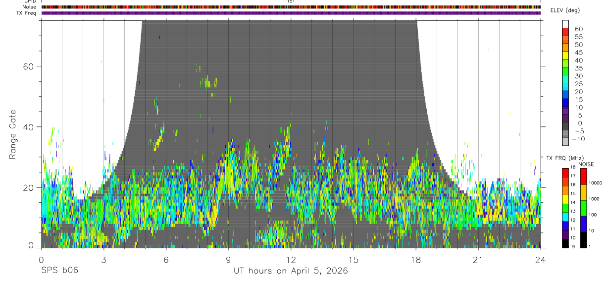Select the cyan TX FRQ swatch between 12 and 13
This screenshot has height=281, width=608.
[565, 216]
